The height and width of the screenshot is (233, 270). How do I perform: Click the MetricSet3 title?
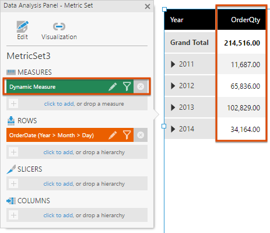tap(29, 56)
